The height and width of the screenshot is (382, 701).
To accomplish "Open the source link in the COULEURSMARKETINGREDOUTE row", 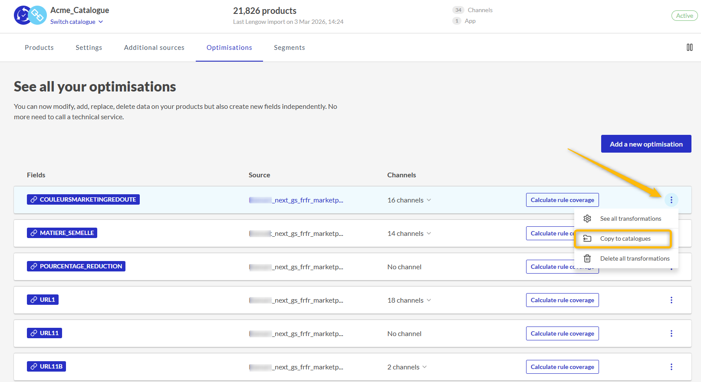I will [296, 200].
